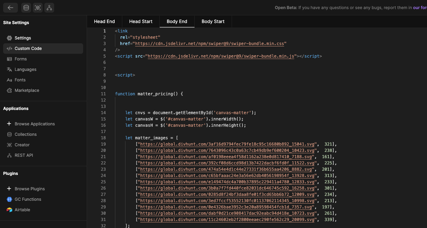This screenshot has width=427, height=228.
Task: Click the SVG URL ending 12833.svg
Action: click(x=227, y=182)
